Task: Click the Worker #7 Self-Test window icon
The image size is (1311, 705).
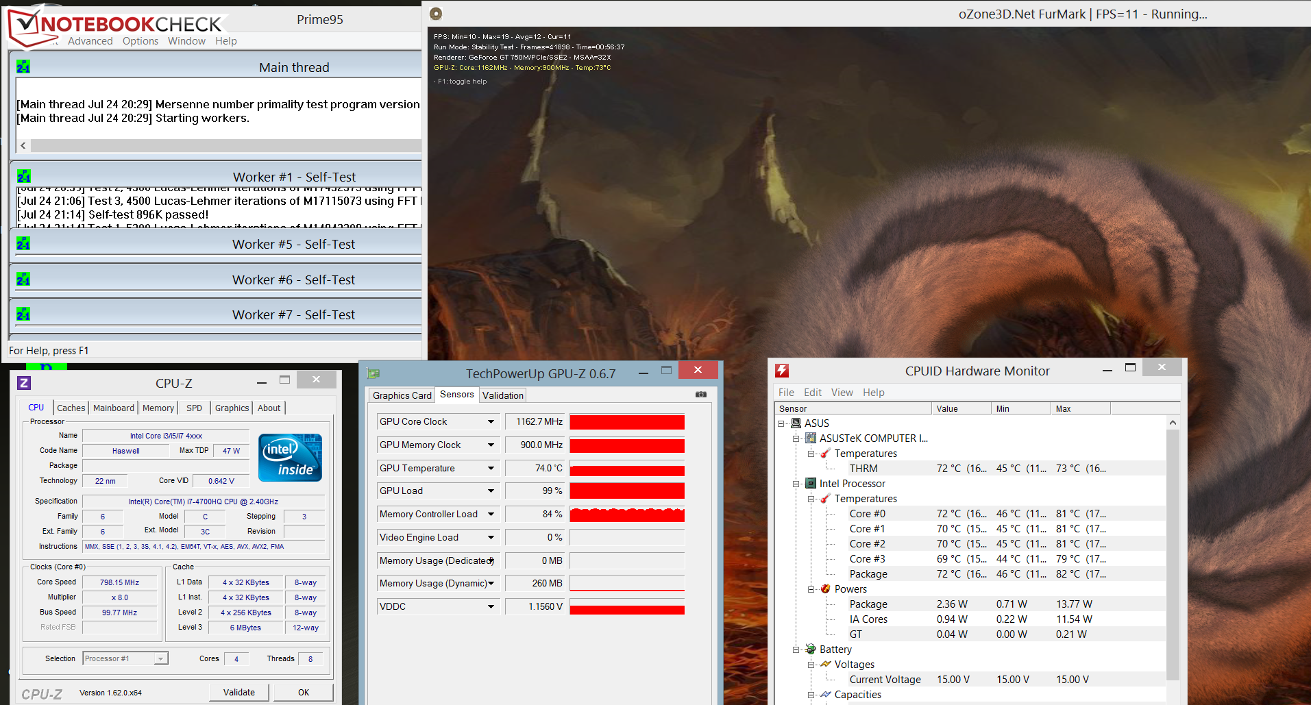Action: click(x=23, y=314)
